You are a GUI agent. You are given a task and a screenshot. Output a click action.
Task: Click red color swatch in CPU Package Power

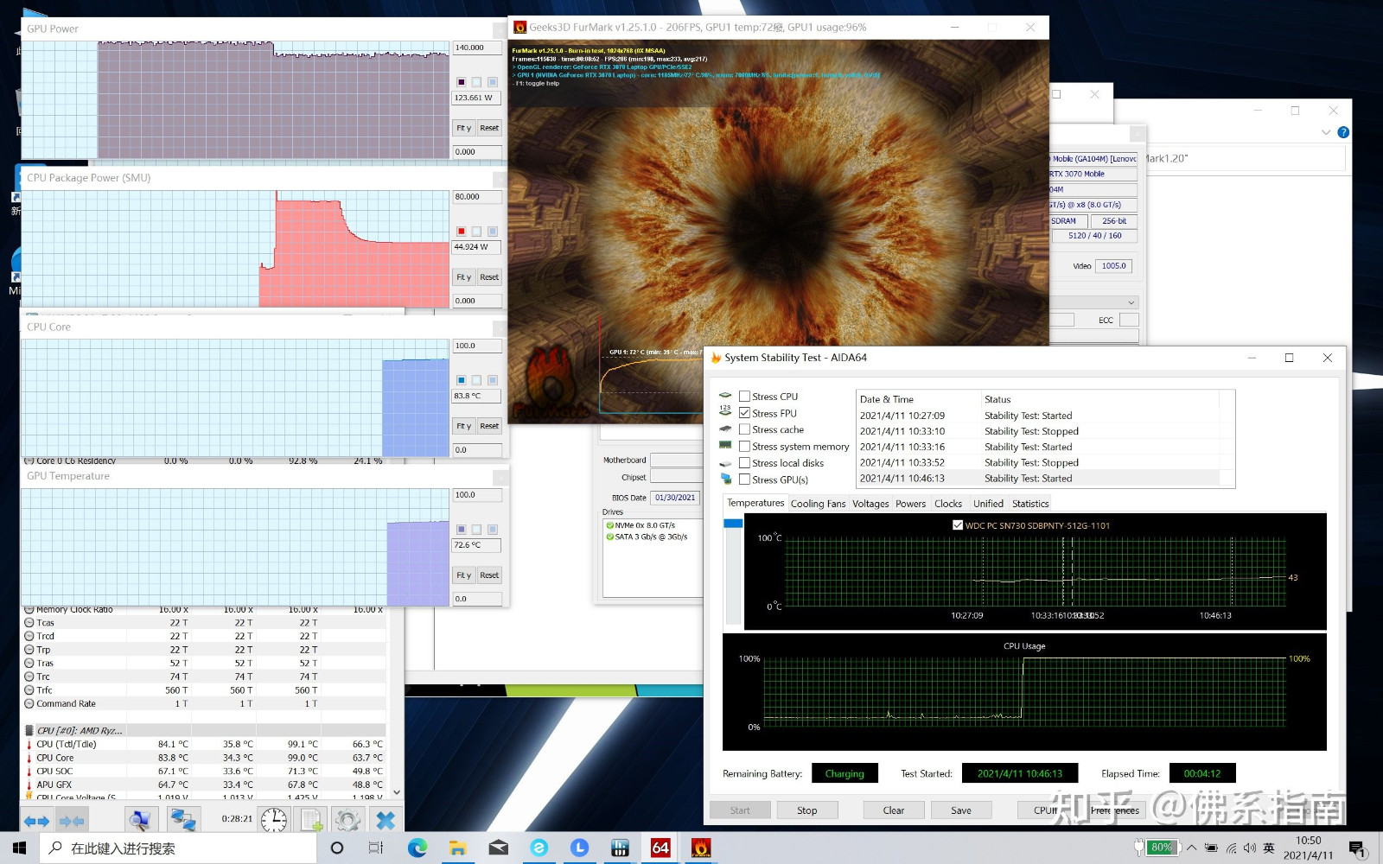[x=461, y=231]
